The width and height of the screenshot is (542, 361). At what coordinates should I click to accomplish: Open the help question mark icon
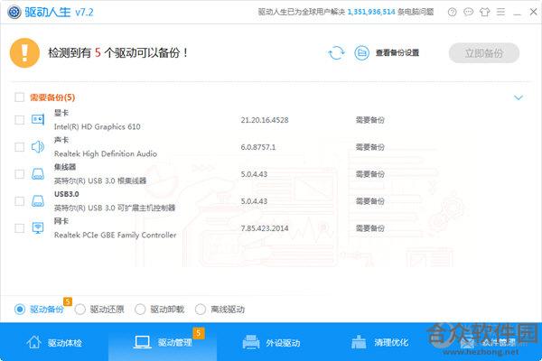pos(453,12)
